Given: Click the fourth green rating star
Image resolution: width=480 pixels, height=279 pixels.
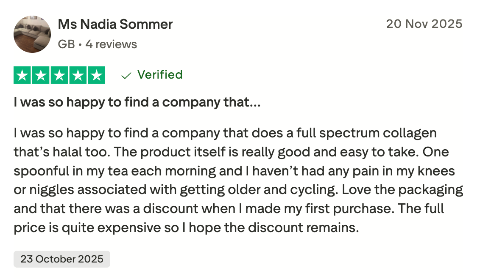Looking at the screenshot, I should tap(78, 75).
